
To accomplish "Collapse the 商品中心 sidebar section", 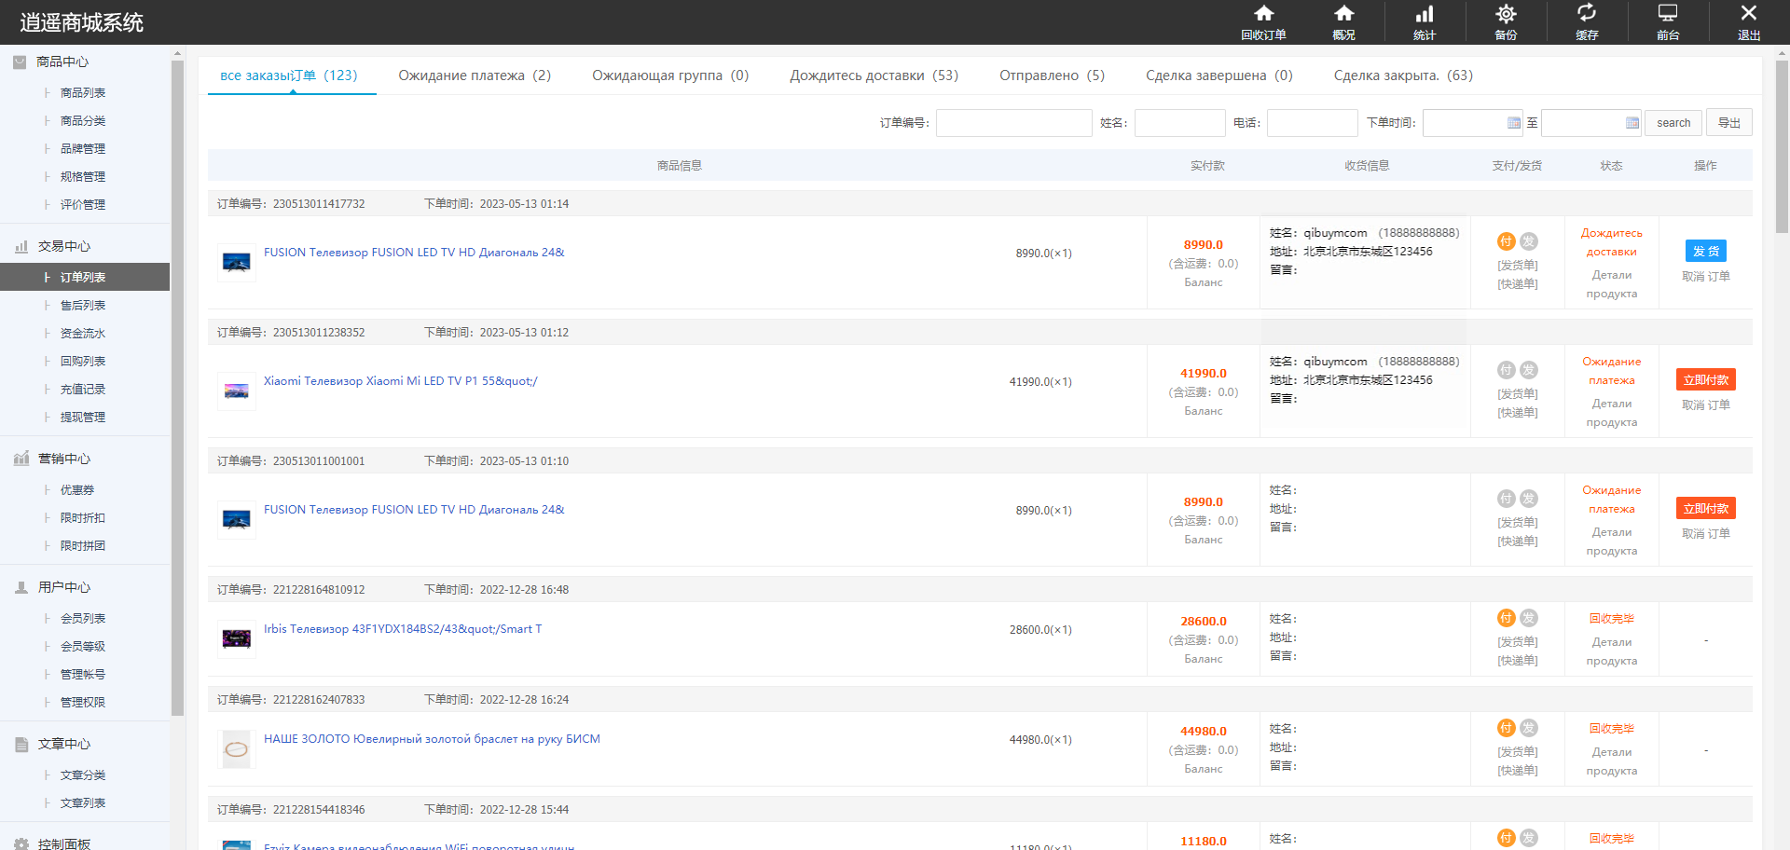I will tap(62, 62).
